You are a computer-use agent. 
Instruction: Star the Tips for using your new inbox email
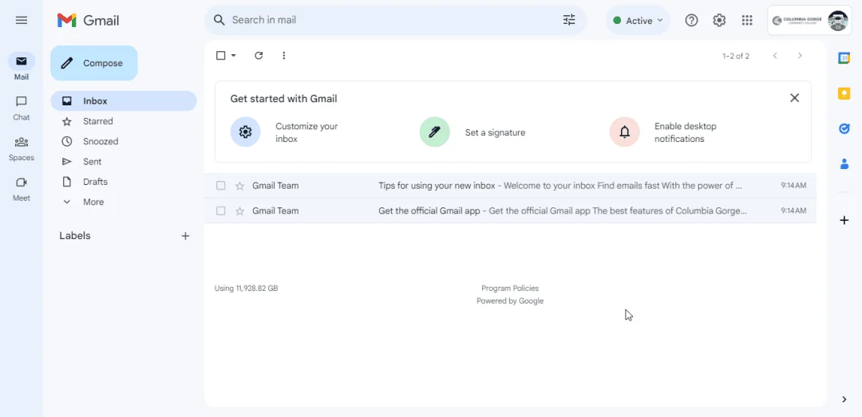(239, 186)
